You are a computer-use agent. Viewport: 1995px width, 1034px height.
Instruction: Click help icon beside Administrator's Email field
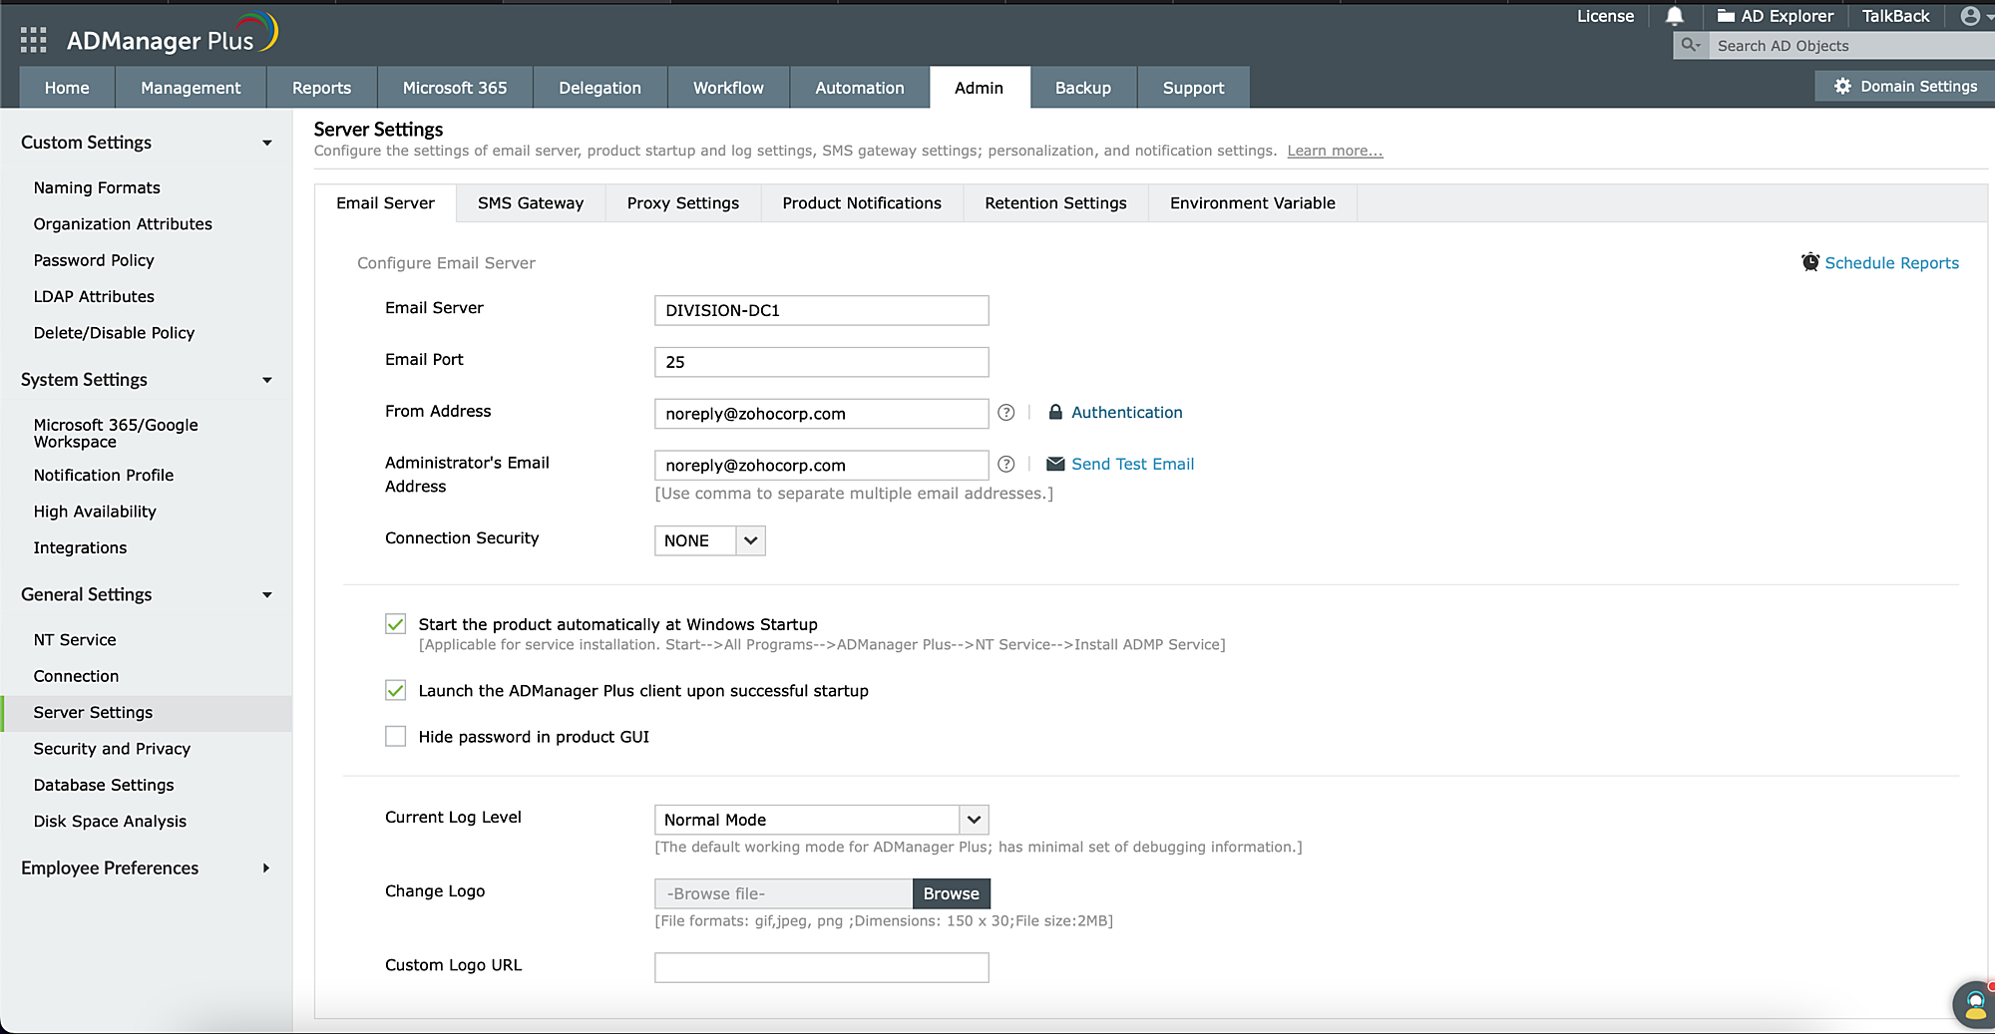(1006, 465)
